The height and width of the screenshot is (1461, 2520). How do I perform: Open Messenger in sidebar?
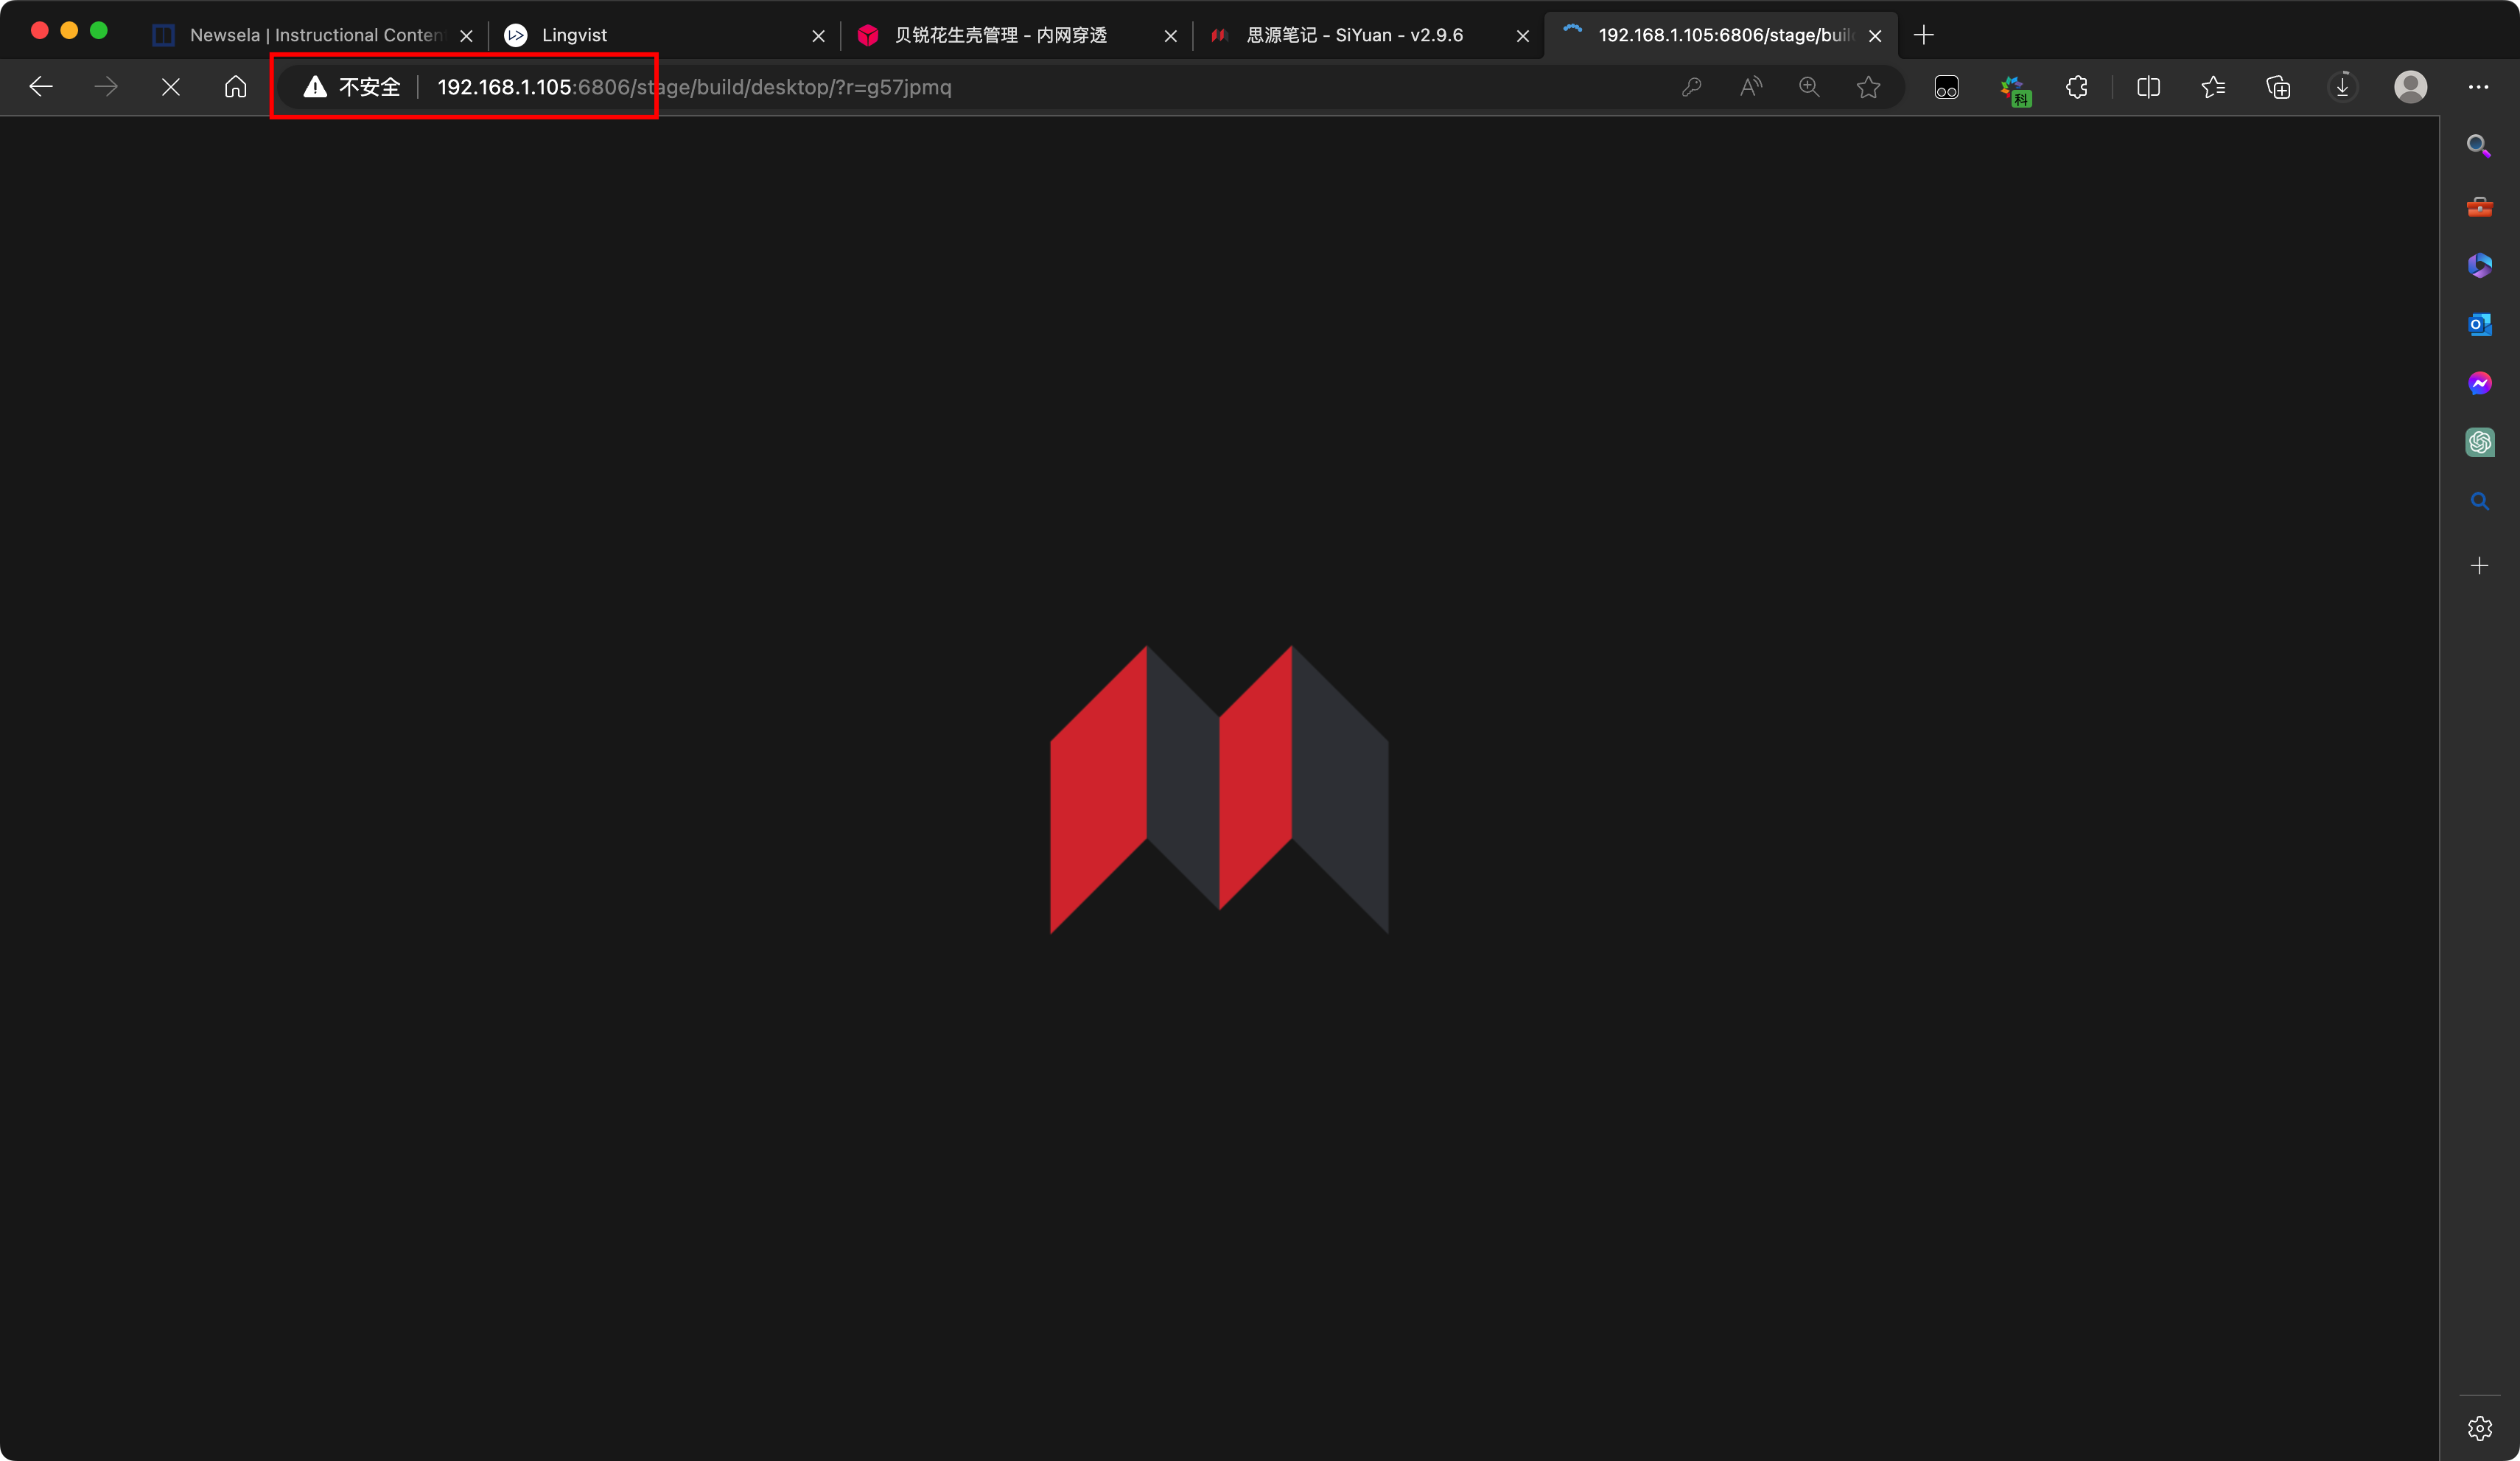pos(2479,383)
